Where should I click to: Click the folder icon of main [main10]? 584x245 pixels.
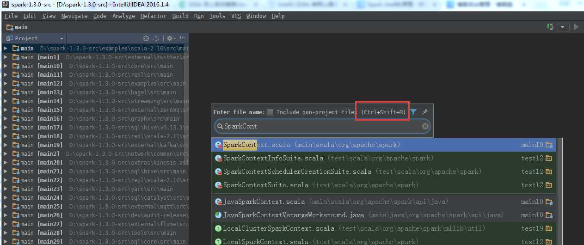point(16,66)
